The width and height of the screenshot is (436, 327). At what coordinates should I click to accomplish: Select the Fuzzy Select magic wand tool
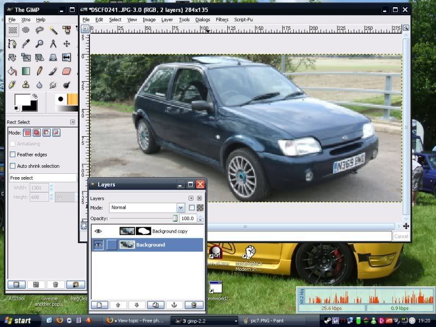pos(53,30)
